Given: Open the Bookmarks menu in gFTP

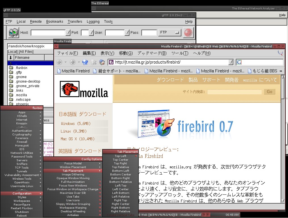Looking at the screenshot, I should coord(54,22).
